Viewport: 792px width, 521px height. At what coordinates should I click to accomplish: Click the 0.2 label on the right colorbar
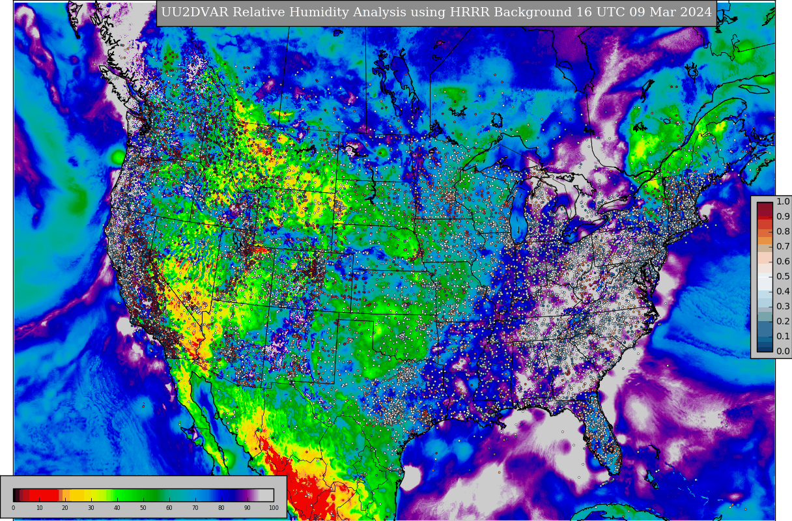click(783, 322)
